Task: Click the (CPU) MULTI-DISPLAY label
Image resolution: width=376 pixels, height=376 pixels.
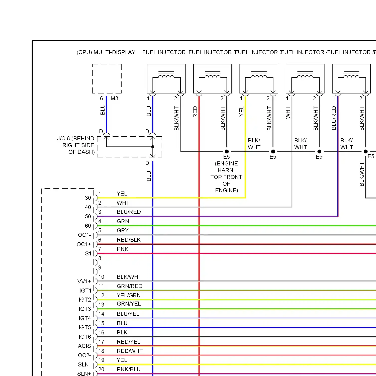Action: (x=106, y=52)
